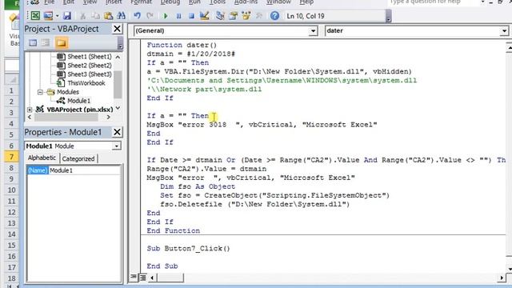Click the 'dtmain = #1/20/2018#' line

click(x=190, y=54)
